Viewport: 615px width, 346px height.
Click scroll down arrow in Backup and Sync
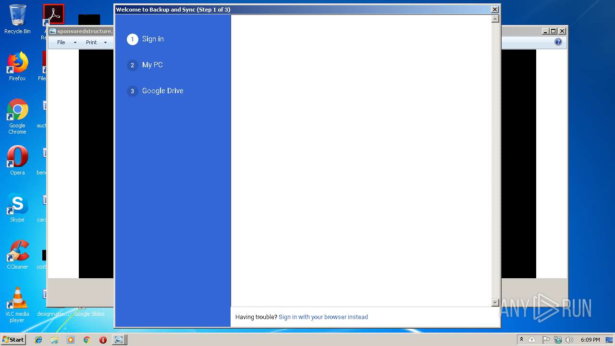(x=495, y=302)
